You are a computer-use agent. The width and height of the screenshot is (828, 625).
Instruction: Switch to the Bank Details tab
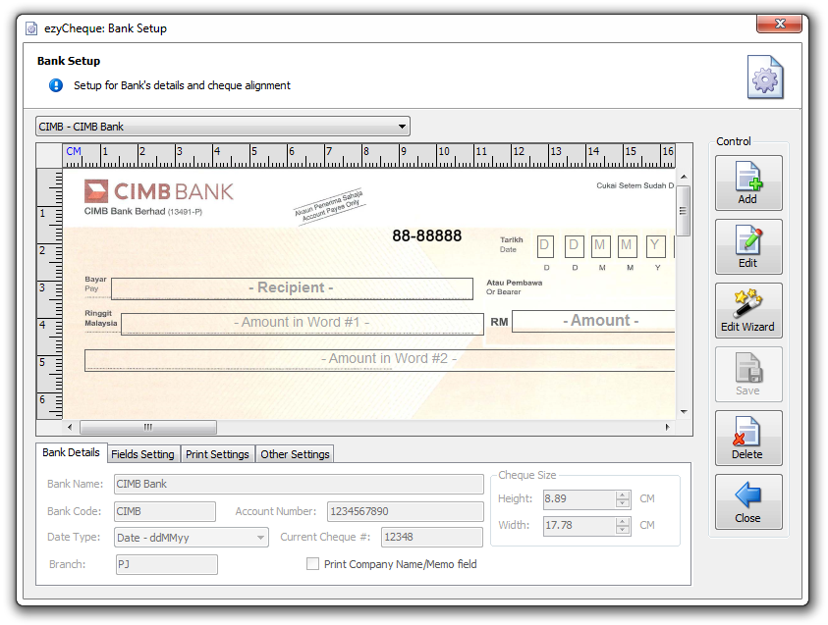72,452
